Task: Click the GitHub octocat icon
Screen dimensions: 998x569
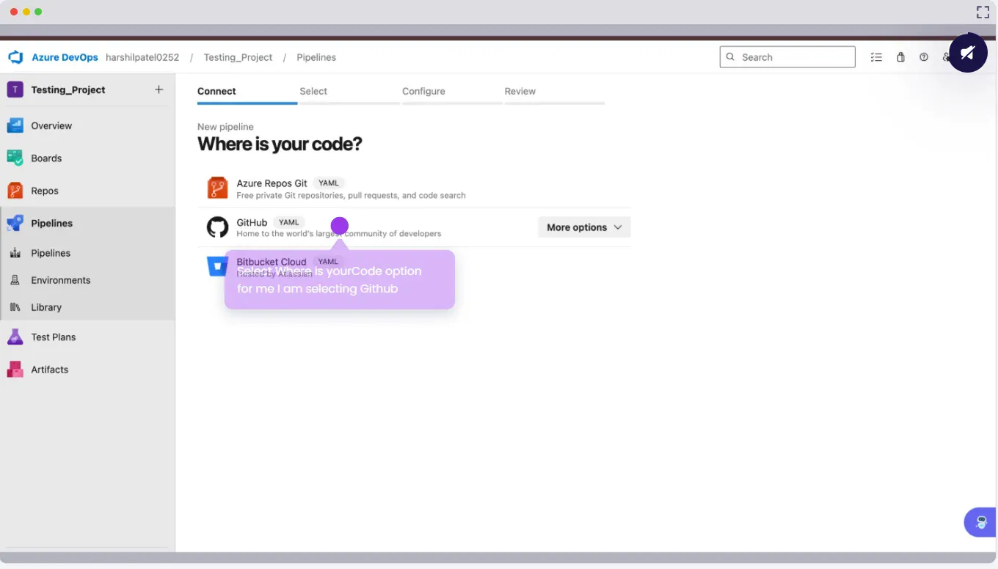Action: (x=217, y=227)
